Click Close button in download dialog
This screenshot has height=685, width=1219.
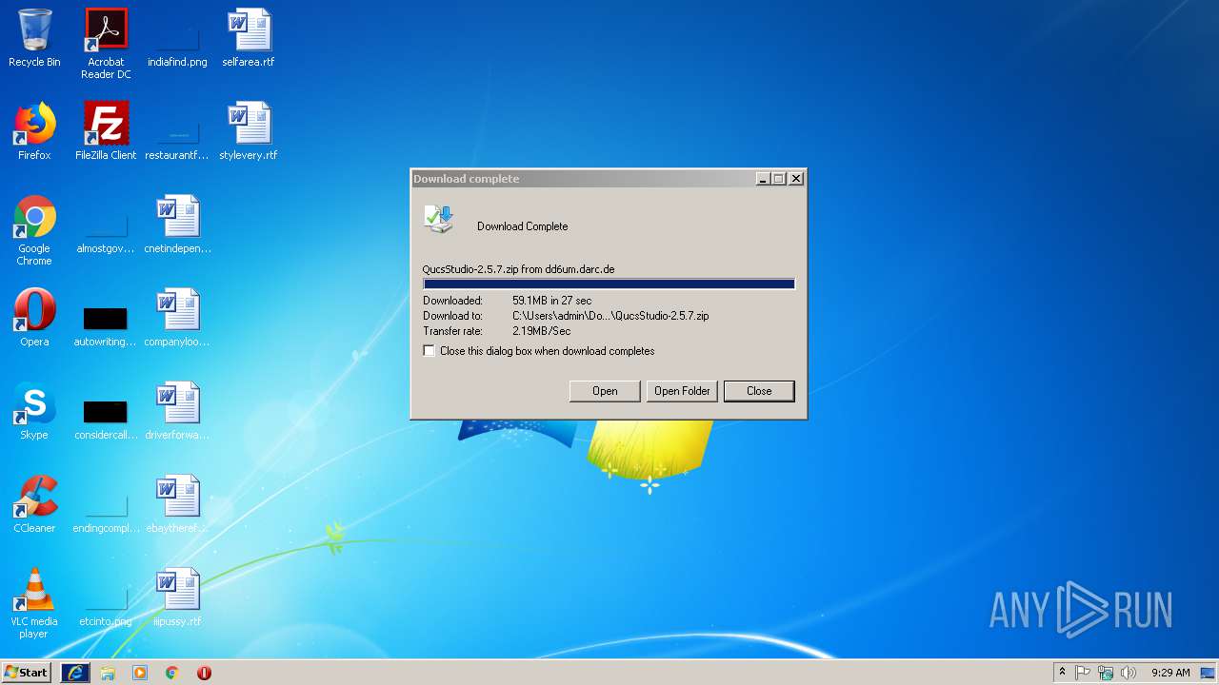click(x=759, y=391)
